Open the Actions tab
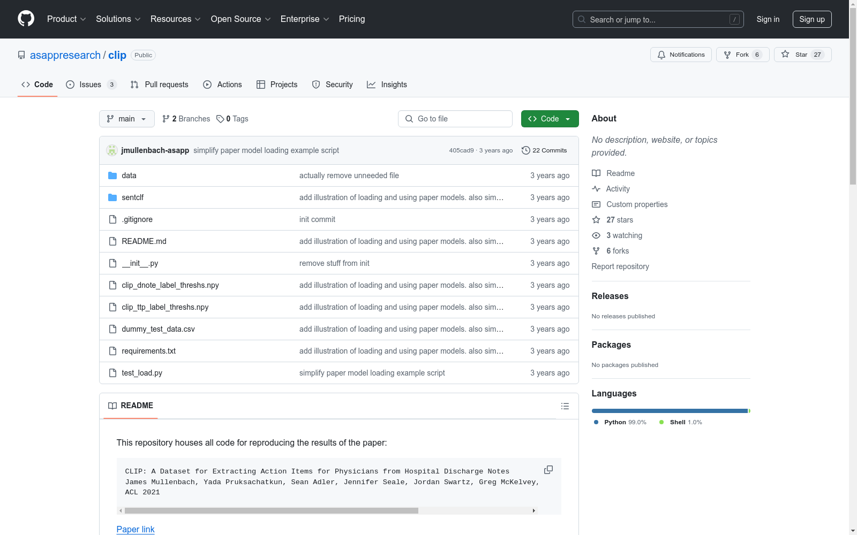The height and width of the screenshot is (535, 857). tap(223, 85)
